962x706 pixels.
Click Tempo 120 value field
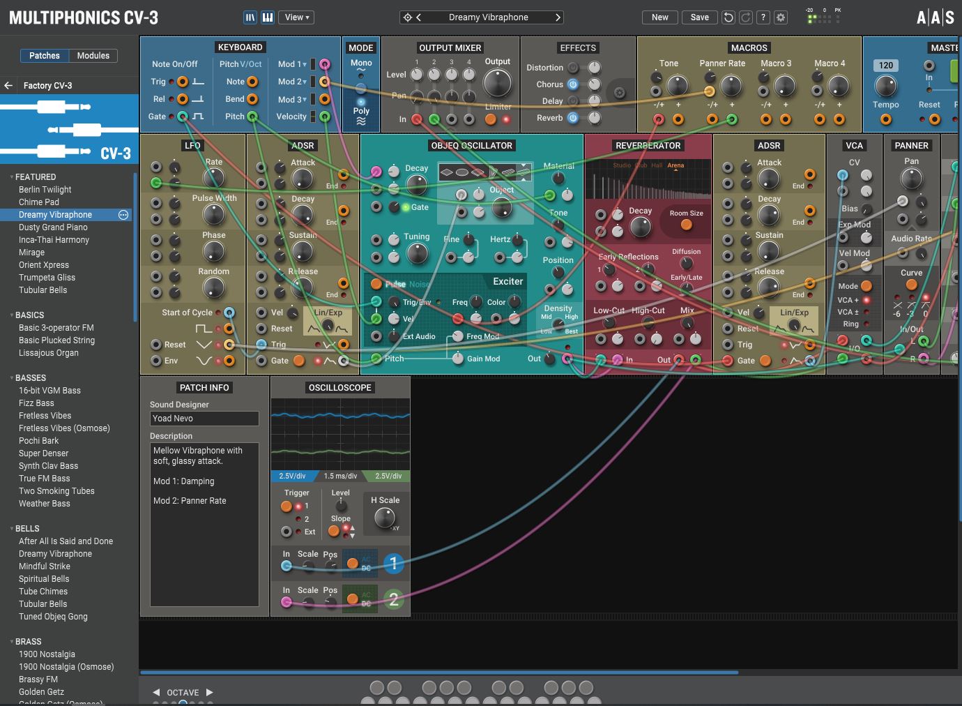(886, 66)
